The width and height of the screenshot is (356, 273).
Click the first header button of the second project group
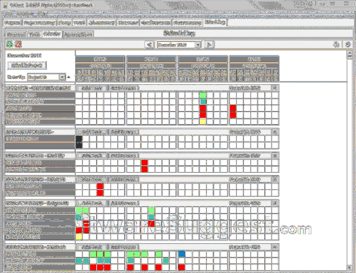coord(92,132)
